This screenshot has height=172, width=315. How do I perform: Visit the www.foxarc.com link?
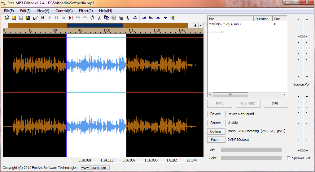(x=94, y=168)
